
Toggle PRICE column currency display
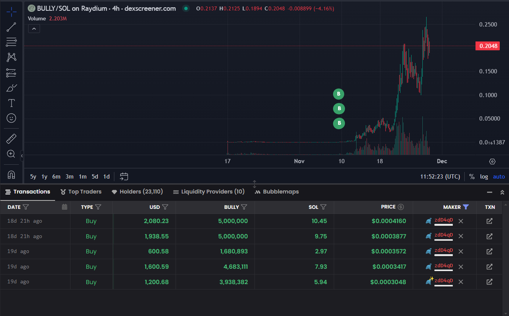pyautogui.click(x=401, y=207)
